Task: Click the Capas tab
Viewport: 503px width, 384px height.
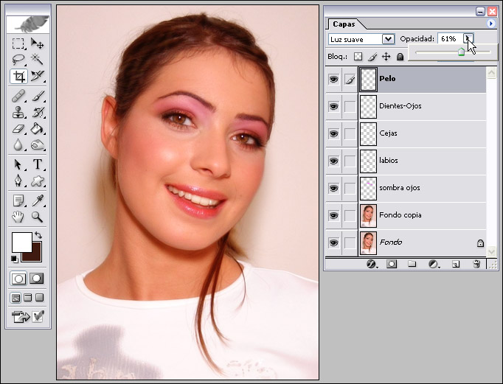Action: (x=344, y=24)
